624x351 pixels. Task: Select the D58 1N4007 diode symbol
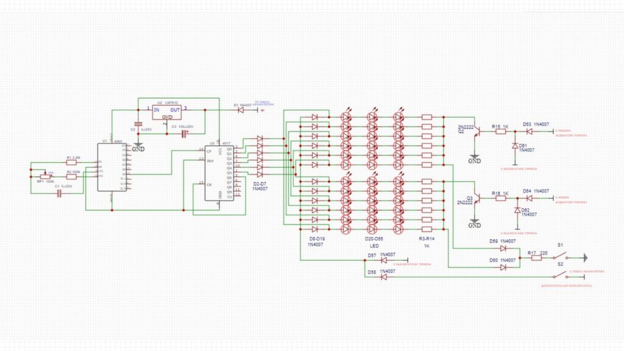click(384, 277)
